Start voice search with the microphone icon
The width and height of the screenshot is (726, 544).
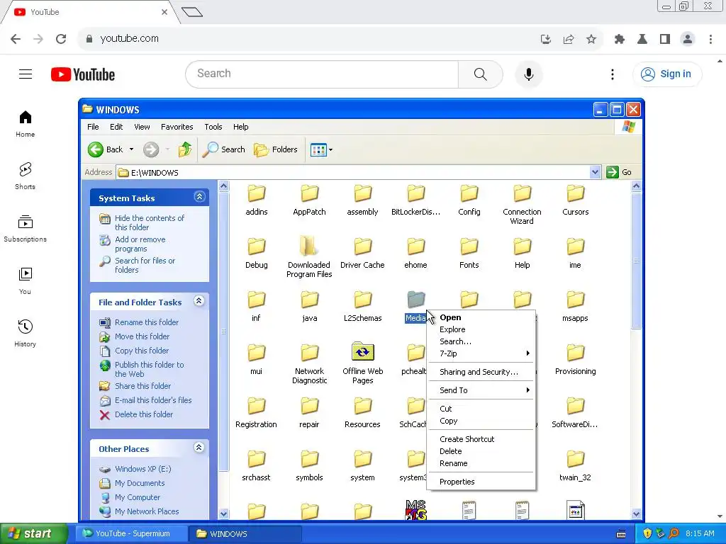click(x=528, y=74)
